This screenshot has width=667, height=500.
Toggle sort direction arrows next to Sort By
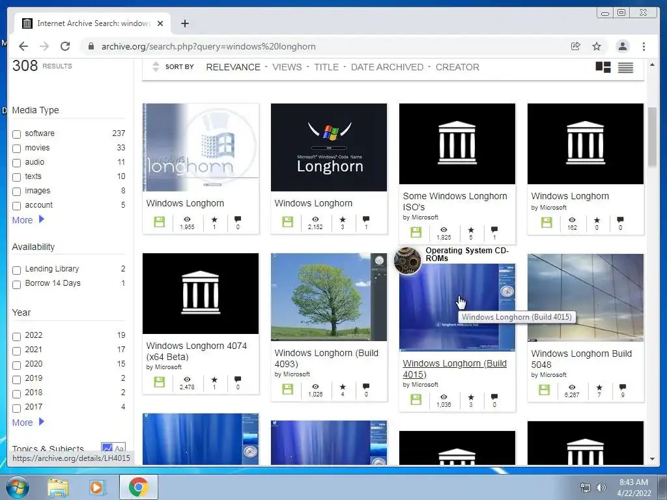tap(156, 67)
